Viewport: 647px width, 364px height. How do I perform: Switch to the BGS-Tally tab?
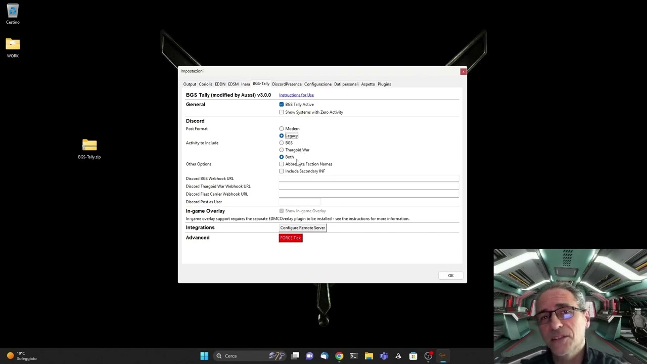[x=261, y=84]
